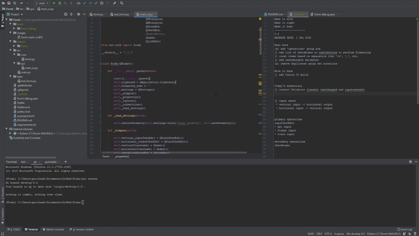Collapse the build folder

10,24
